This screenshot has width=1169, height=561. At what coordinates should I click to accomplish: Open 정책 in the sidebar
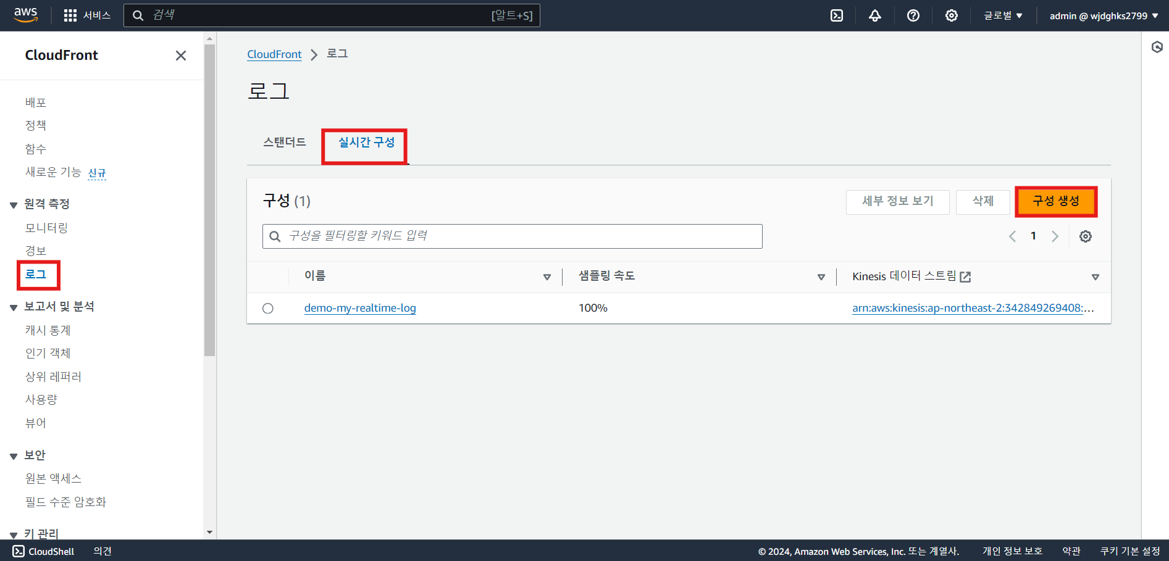pyautogui.click(x=36, y=125)
